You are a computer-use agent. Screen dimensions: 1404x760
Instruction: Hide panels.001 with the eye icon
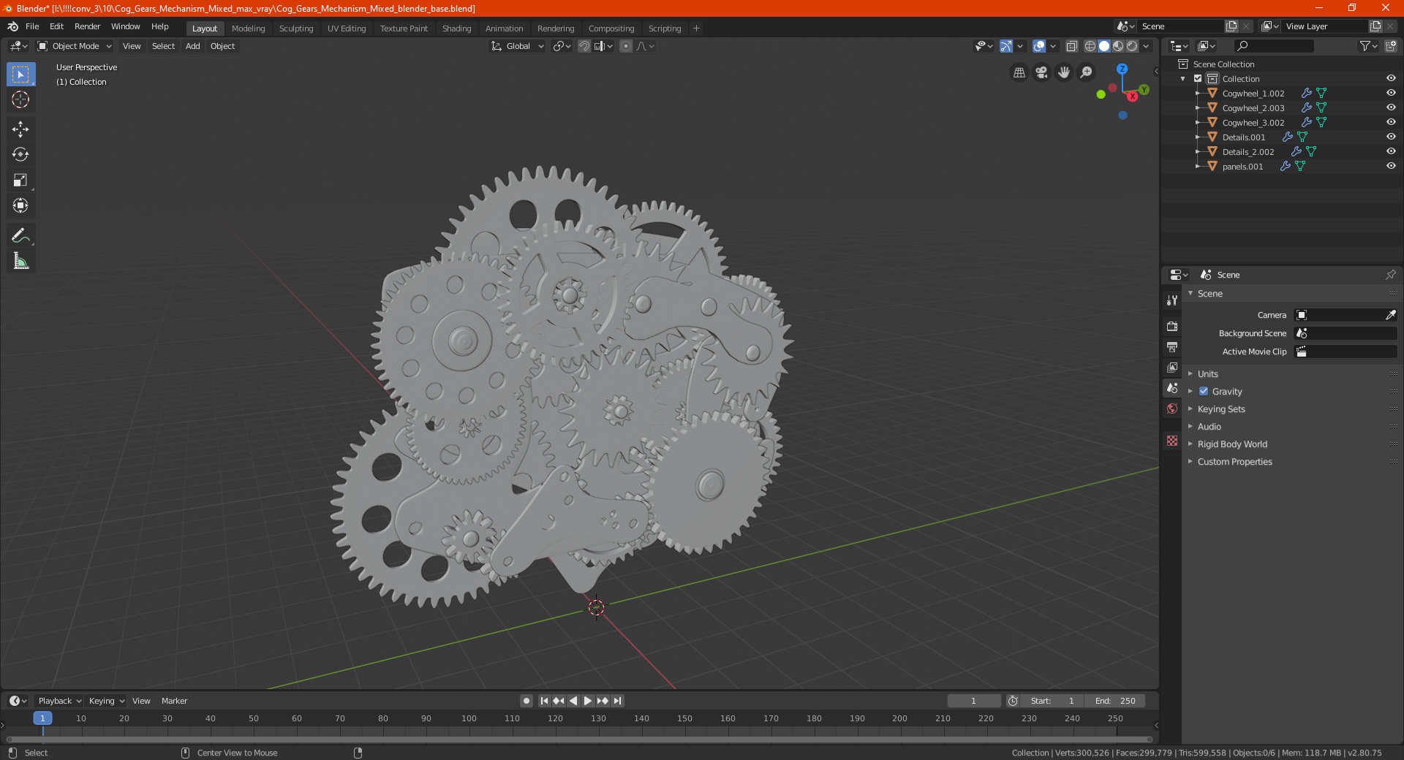[x=1391, y=166]
